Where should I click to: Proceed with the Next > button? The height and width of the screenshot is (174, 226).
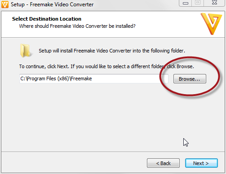[201, 163]
